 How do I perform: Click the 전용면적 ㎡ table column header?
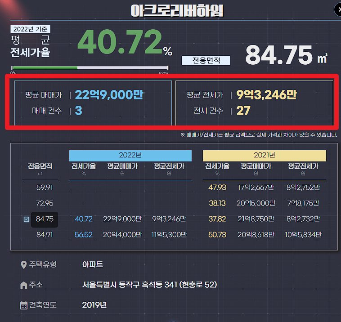point(40,169)
